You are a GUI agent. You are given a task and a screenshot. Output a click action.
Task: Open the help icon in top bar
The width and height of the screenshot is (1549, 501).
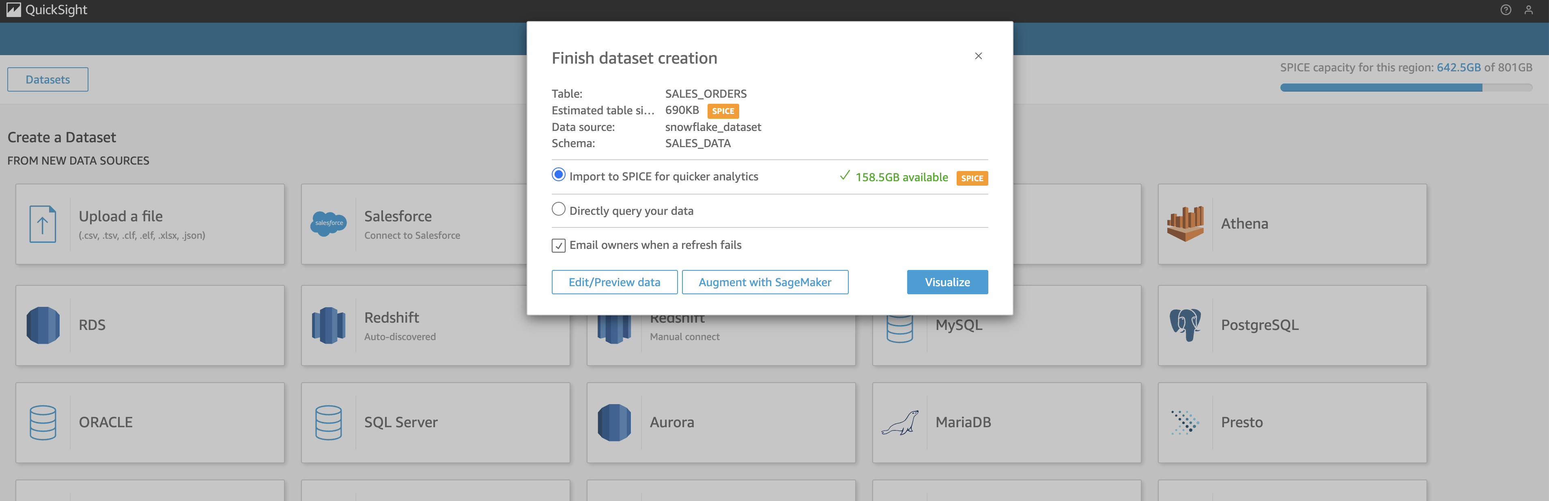point(1505,10)
